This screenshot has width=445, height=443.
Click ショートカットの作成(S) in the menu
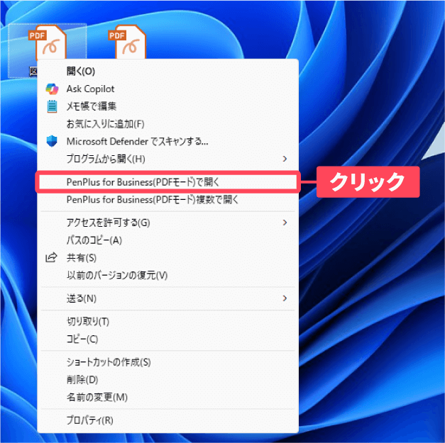[109, 362]
